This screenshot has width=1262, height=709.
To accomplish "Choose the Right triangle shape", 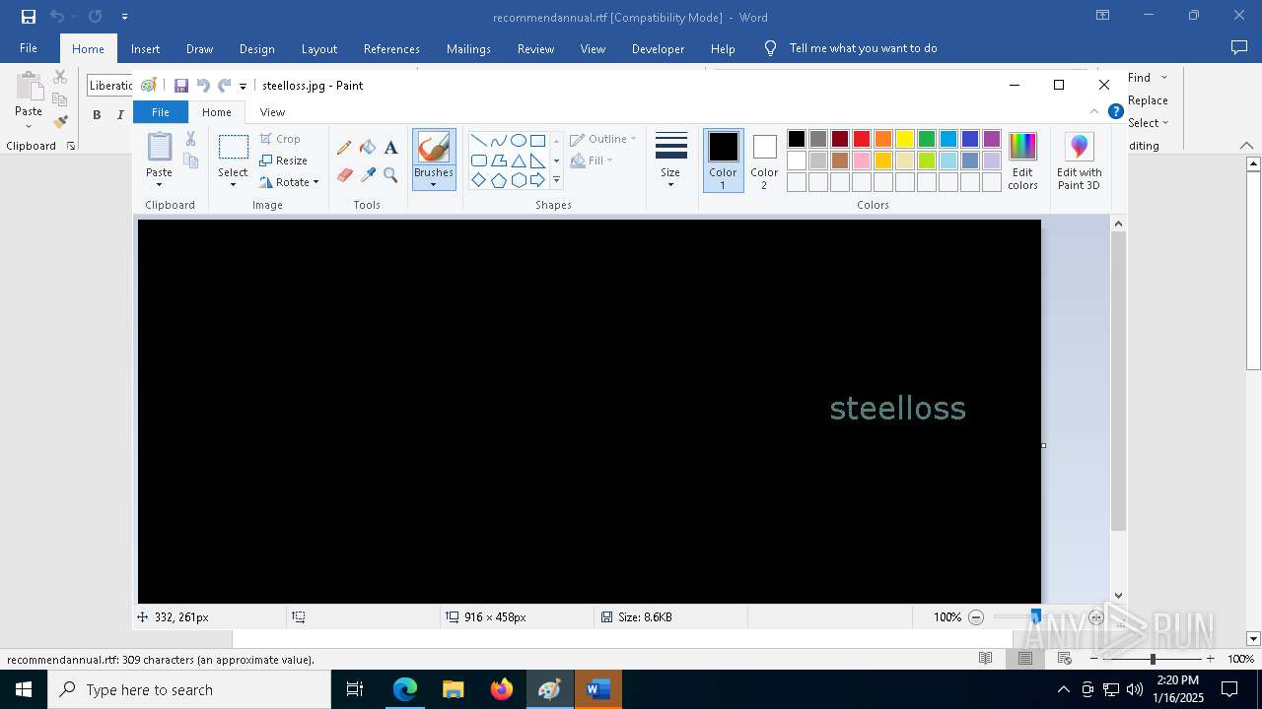I will click(x=537, y=161).
